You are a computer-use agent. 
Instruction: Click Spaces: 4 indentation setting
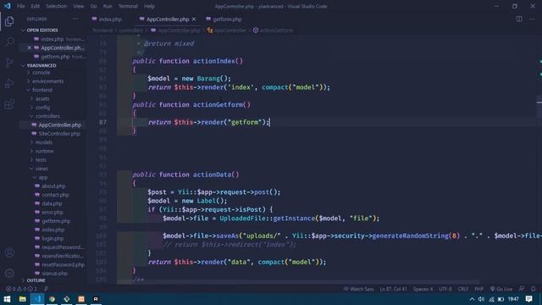(423, 289)
